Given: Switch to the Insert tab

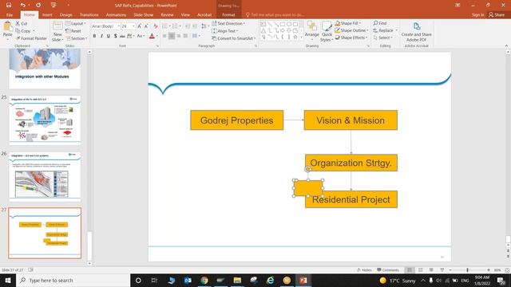Looking at the screenshot, I should pos(47,14).
